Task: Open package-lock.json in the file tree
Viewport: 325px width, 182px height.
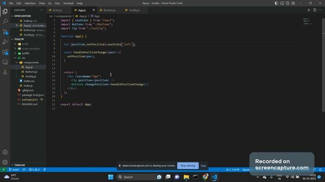Action: 32,95
